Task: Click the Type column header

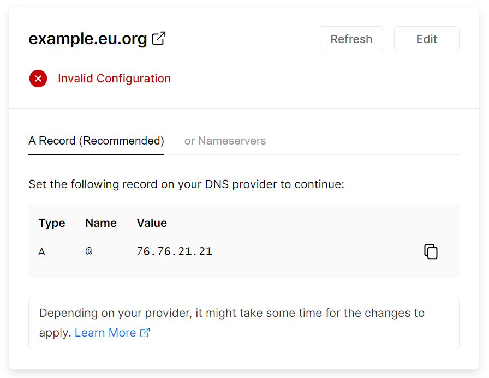Action: point(52,223)
